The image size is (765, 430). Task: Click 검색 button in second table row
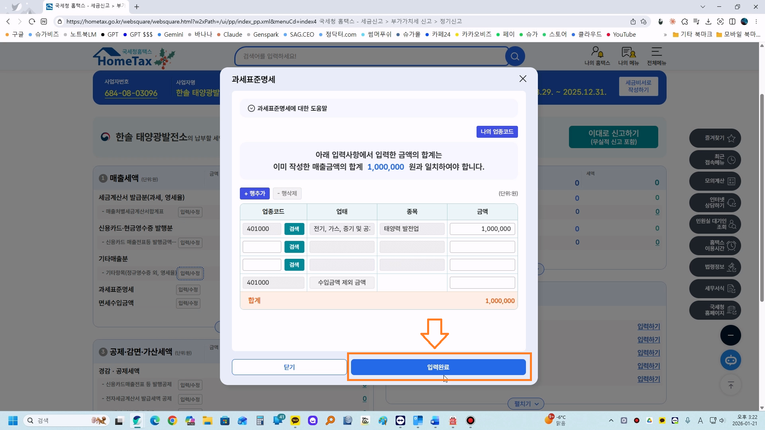click(x=294, y=247)
